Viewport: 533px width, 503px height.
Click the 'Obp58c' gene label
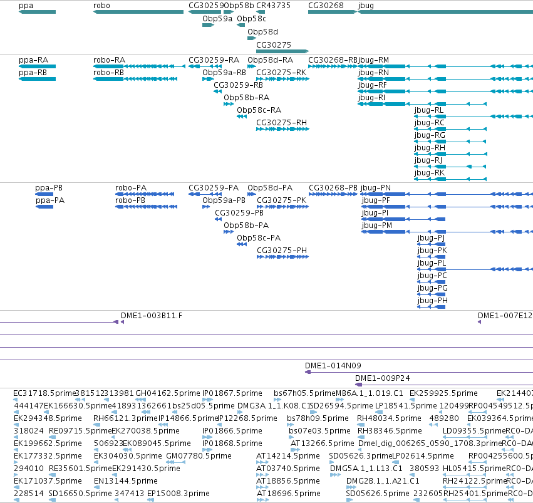[x=251, y=19]
